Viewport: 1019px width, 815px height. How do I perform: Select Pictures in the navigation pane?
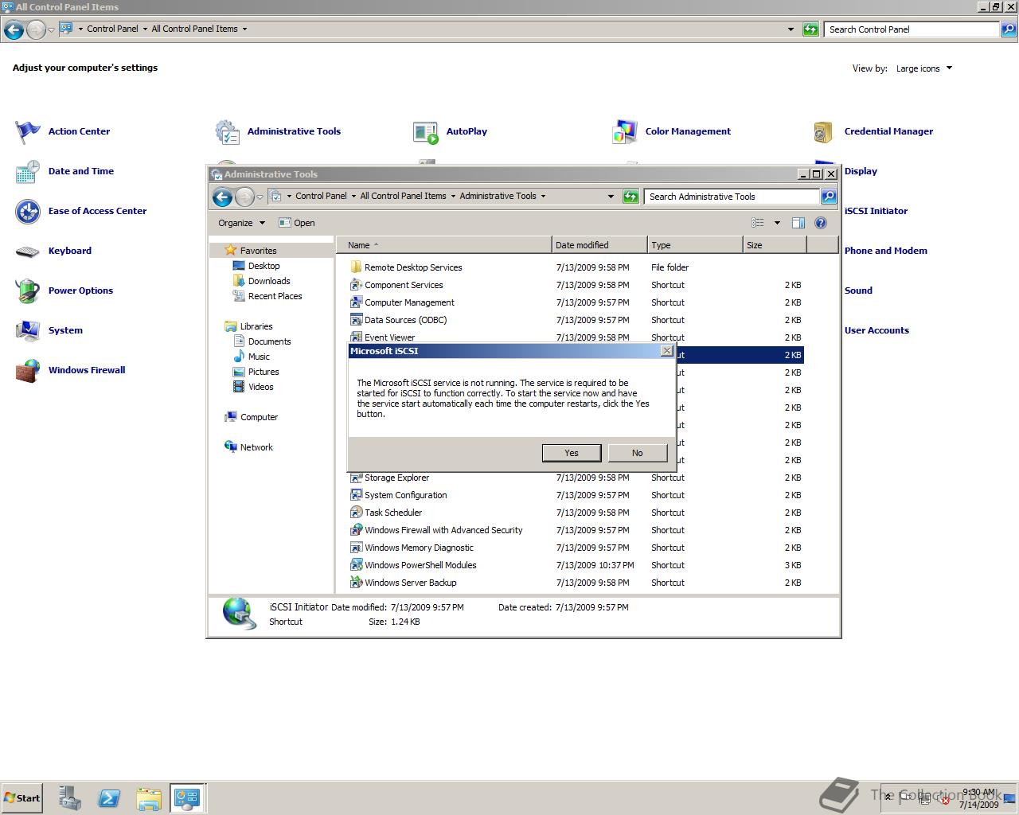point(264,372)
